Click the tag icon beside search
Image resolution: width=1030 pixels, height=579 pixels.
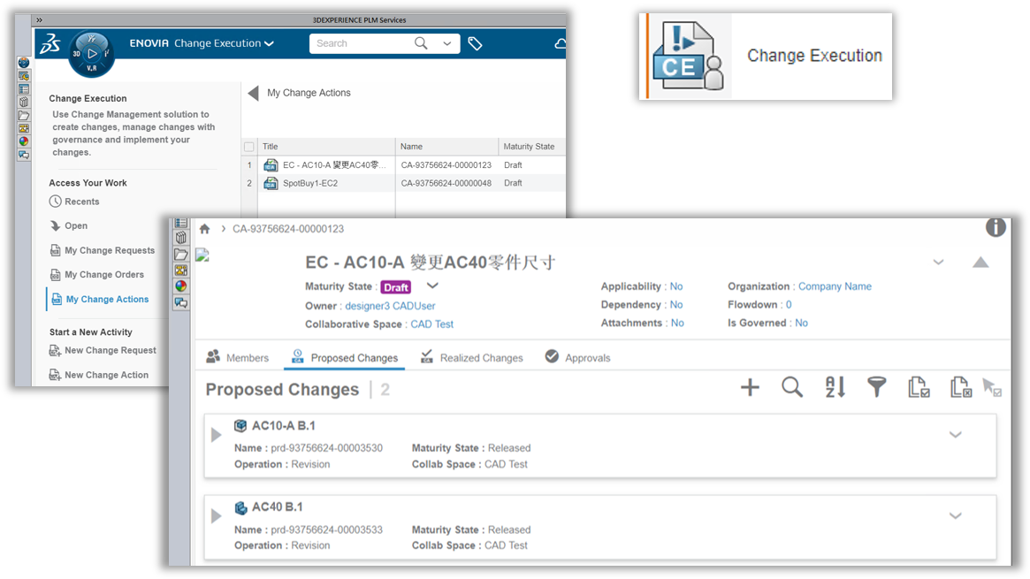click(x=475, y=43)
